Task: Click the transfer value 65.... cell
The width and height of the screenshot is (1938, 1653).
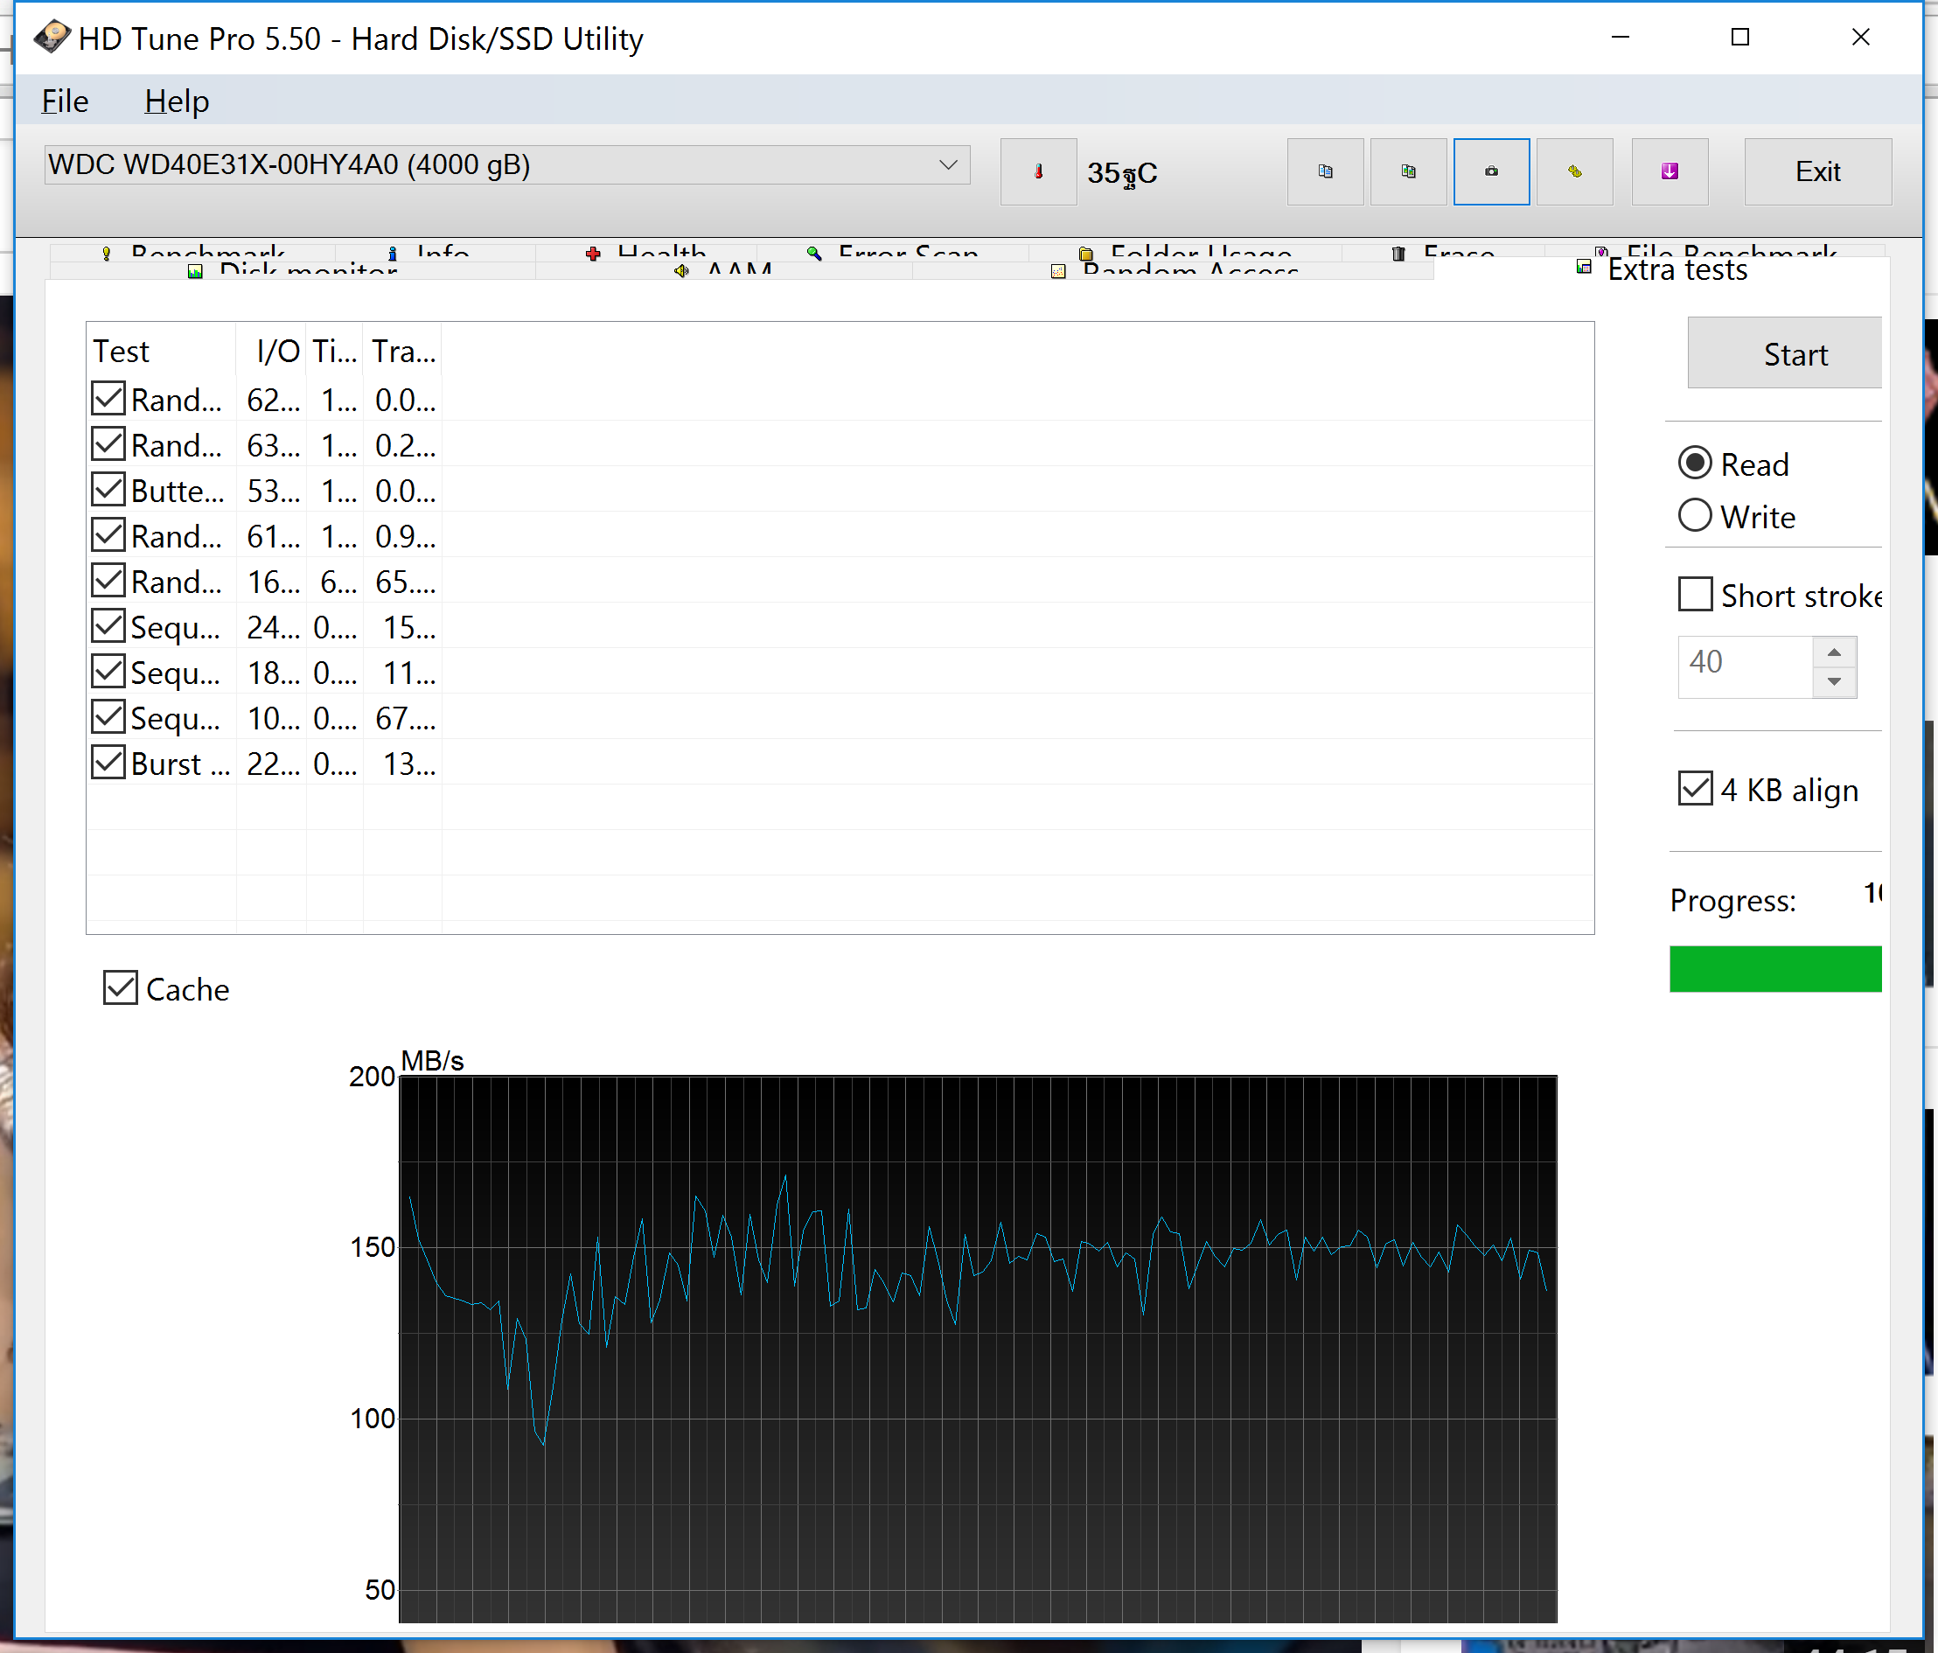Action: pyautogui.click(x=405, y=582)
